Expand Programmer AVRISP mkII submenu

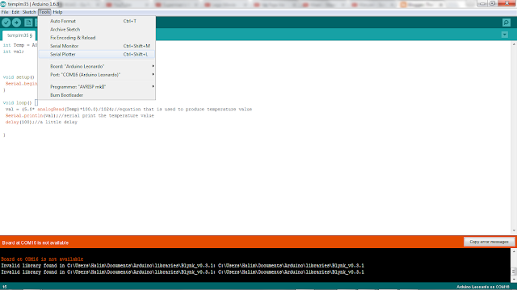[x=96, y=86]
